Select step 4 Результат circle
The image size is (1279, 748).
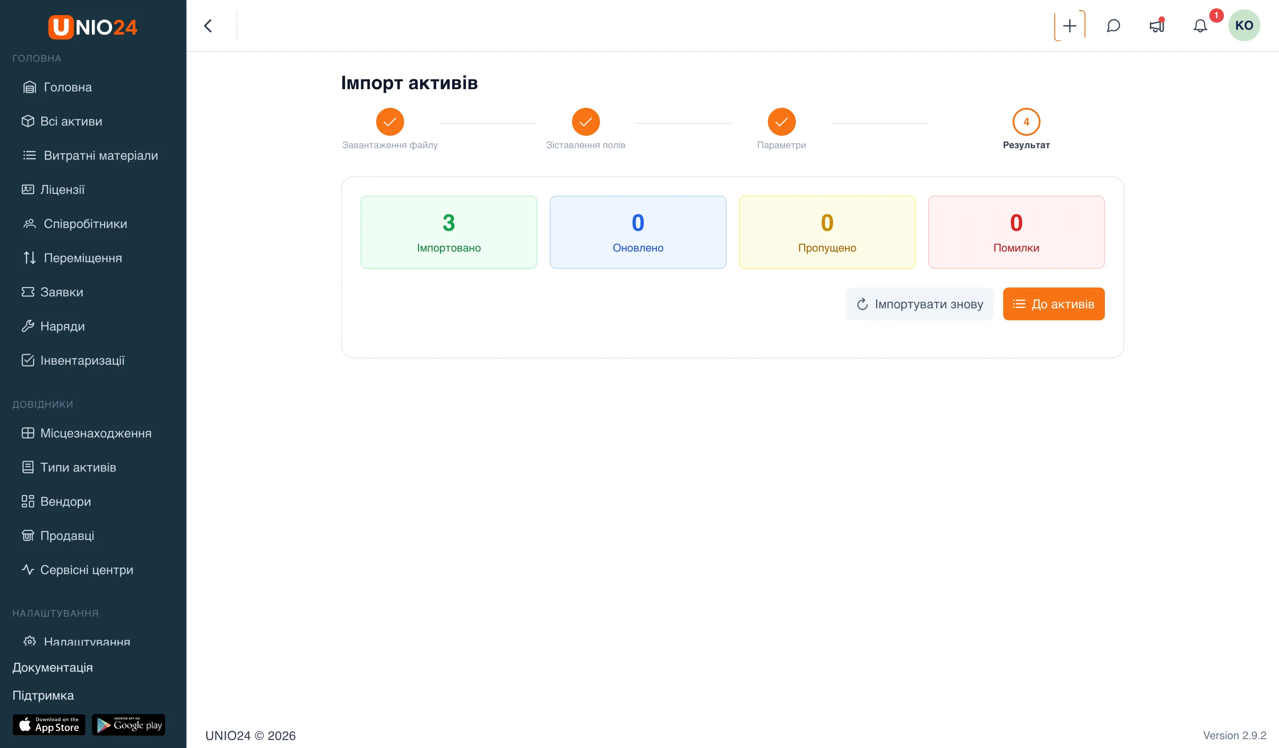[x=1026, y=122]
